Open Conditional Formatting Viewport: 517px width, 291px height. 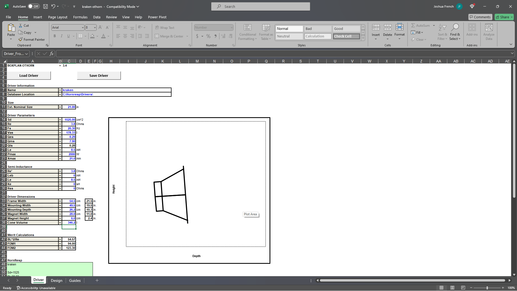[x=247, y=32]
